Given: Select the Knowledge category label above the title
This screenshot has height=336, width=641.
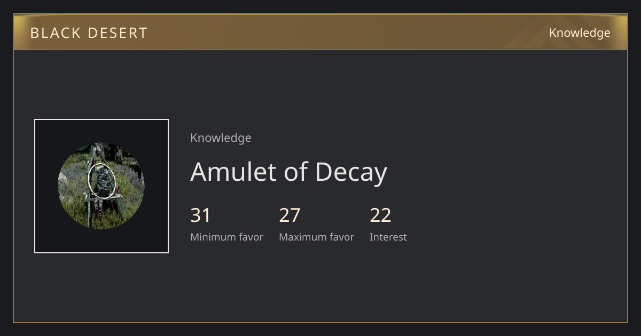Looking at the screenshot, I should [221, 138].
